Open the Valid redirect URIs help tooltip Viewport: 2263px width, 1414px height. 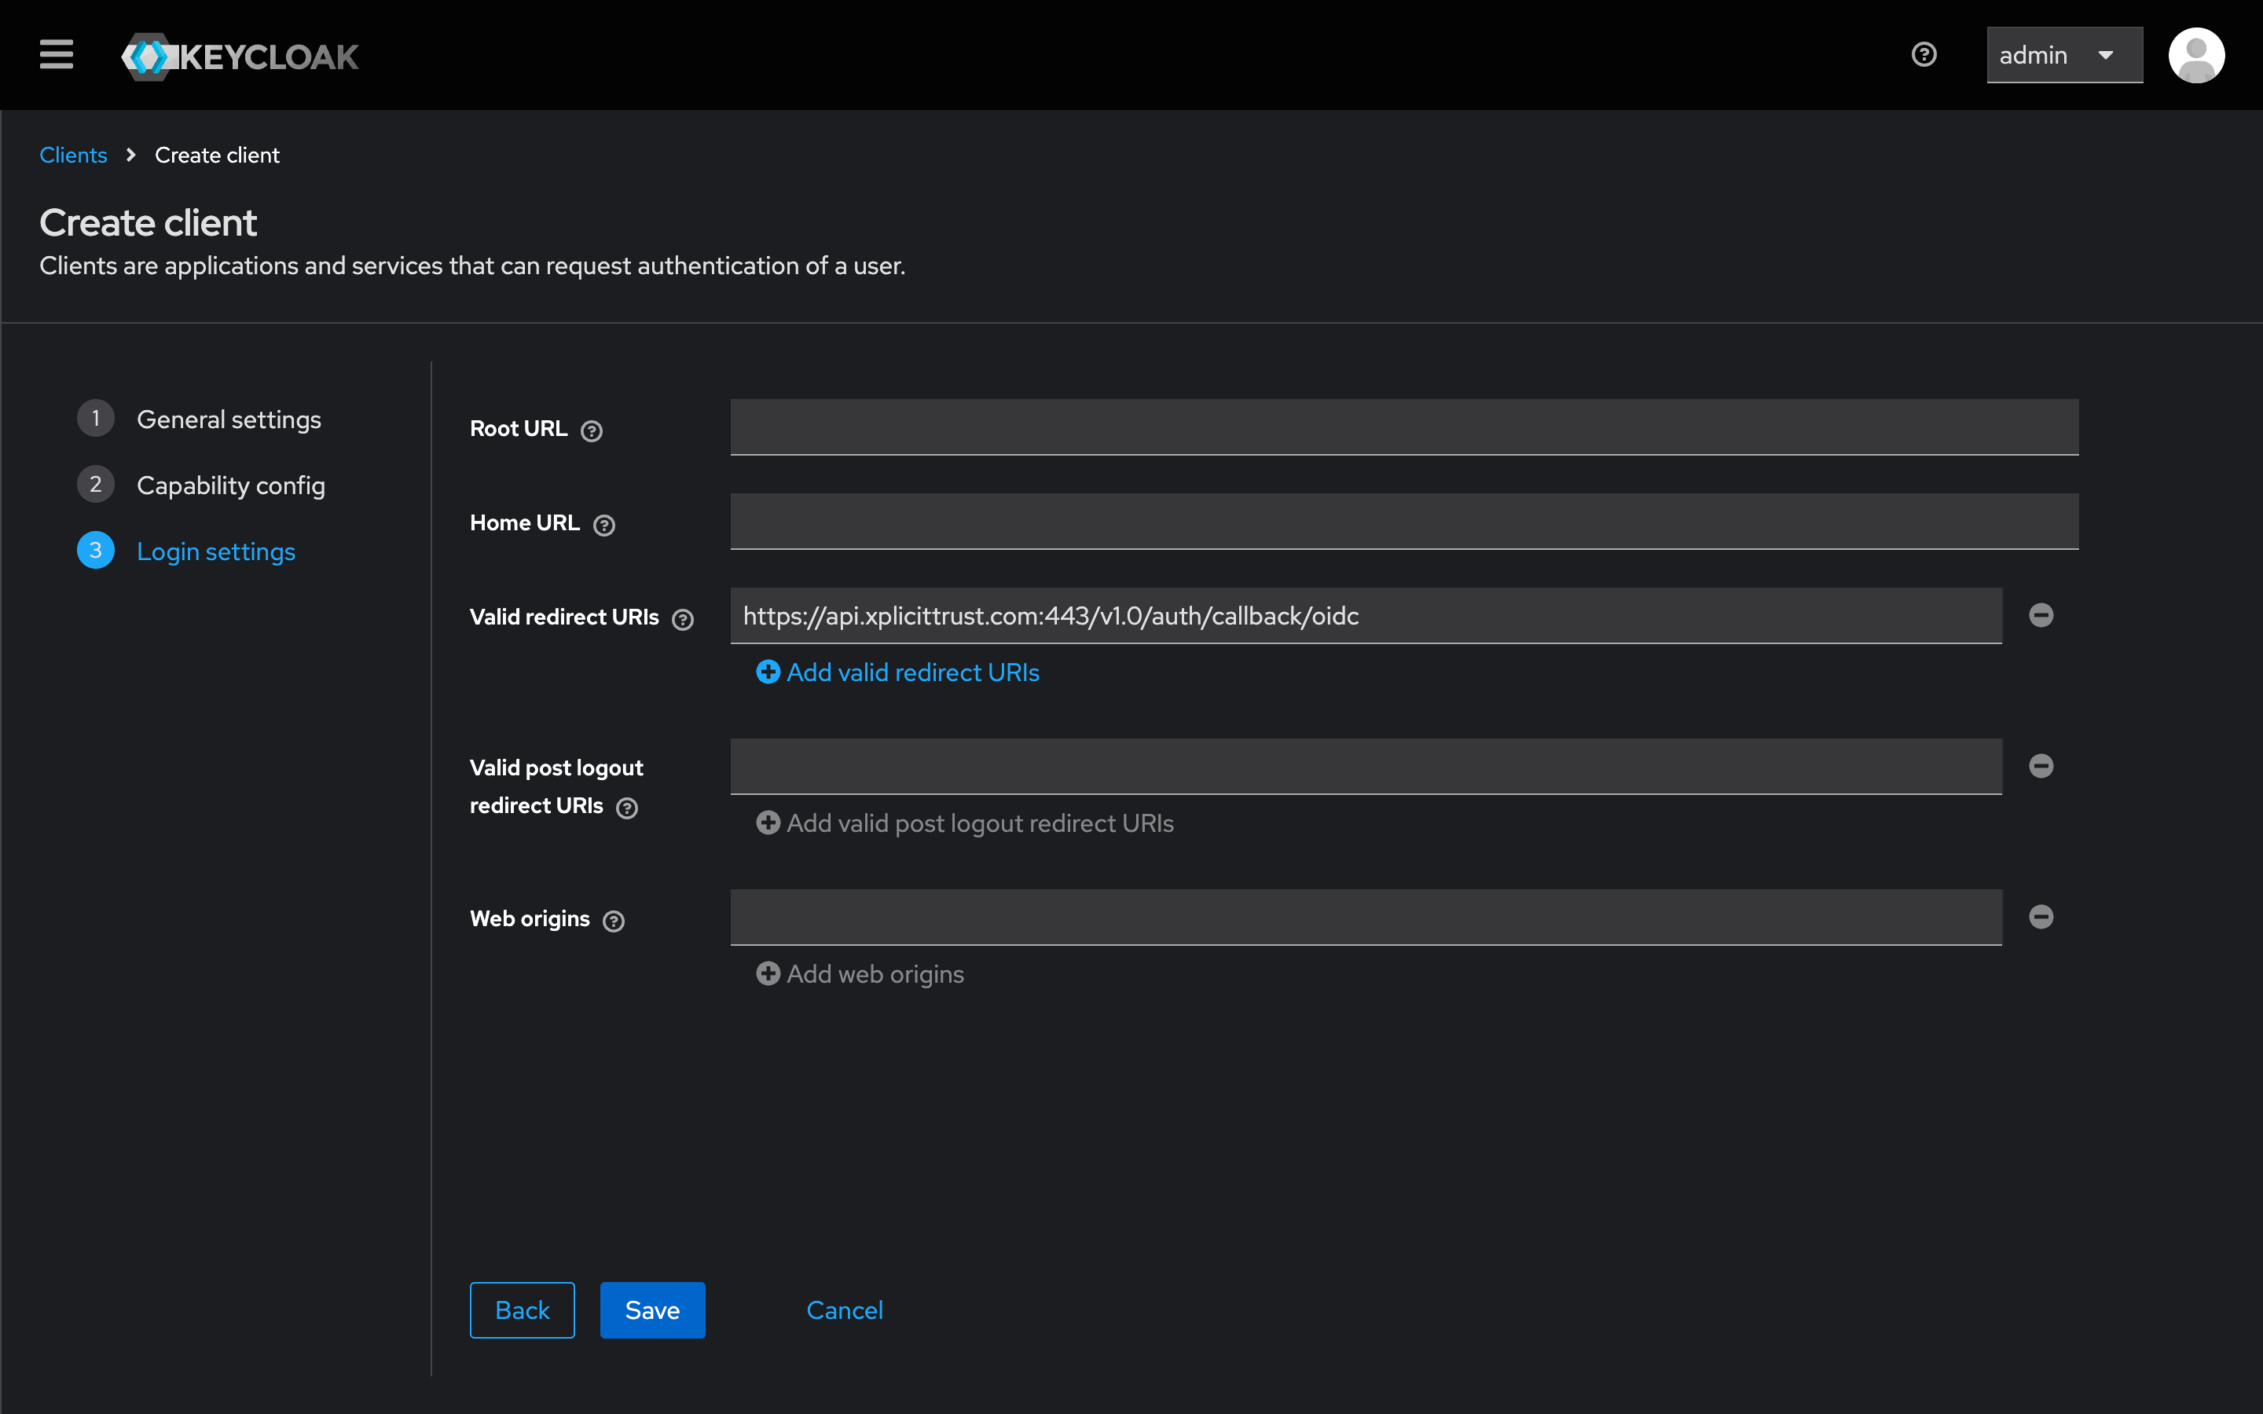[684, 618]
